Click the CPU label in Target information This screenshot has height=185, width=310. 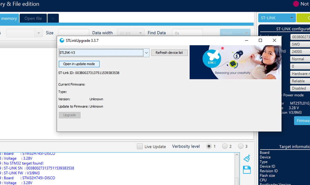point(263,180)
